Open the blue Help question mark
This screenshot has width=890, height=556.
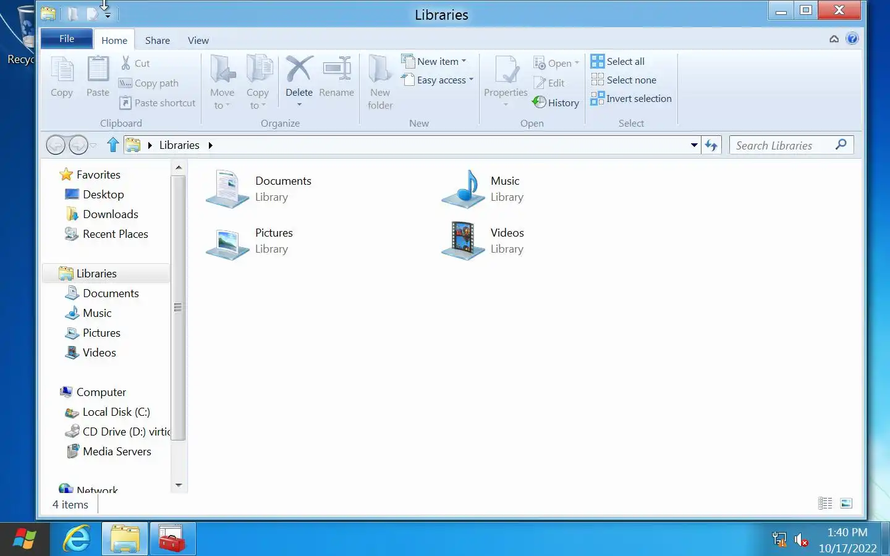point(852,39)
